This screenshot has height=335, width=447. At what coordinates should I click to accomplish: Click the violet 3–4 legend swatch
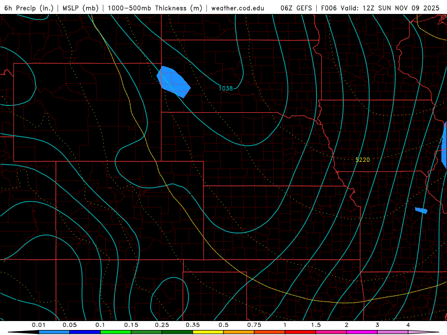click(393, 332)
